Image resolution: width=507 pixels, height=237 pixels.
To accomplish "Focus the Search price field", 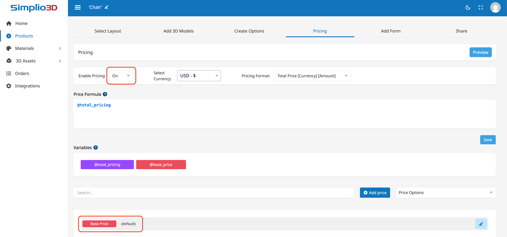I will point(213,193).
